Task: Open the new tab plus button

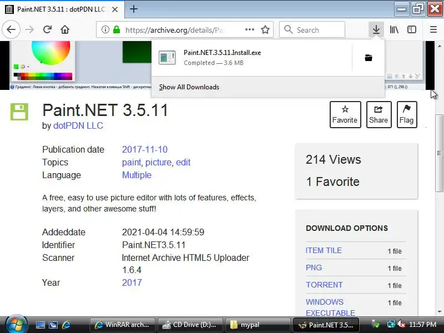Action: pos(134,9)
